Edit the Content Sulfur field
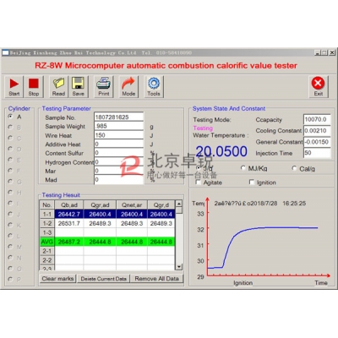338x338 pixels. (118, 153)
